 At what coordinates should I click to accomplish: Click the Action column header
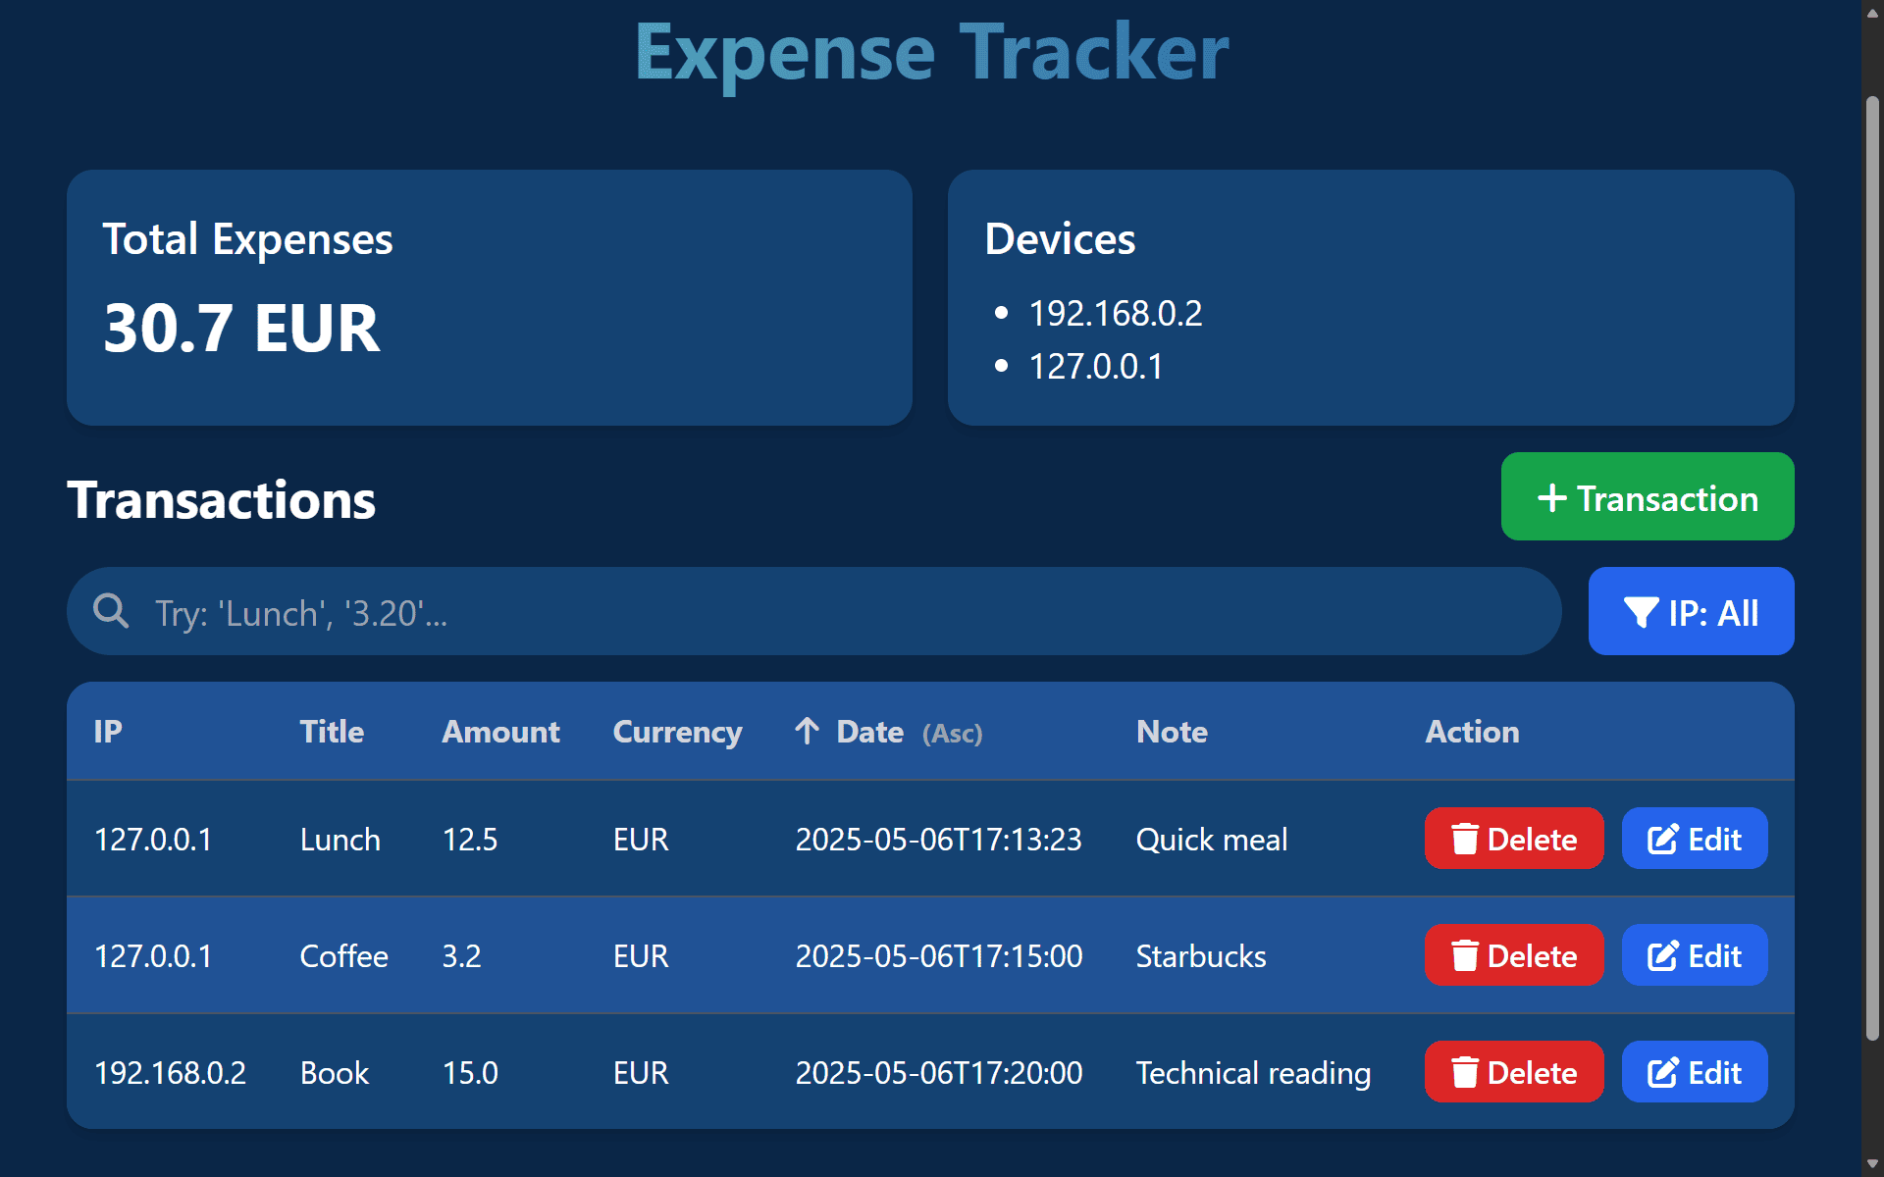tap(1472, 732)
